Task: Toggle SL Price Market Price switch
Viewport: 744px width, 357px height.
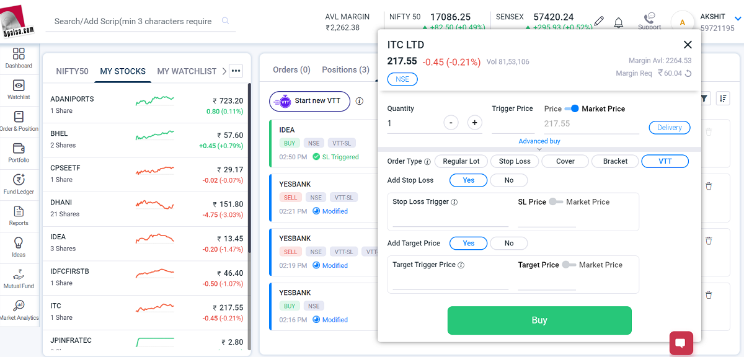Action: click(x=556, y=202)
